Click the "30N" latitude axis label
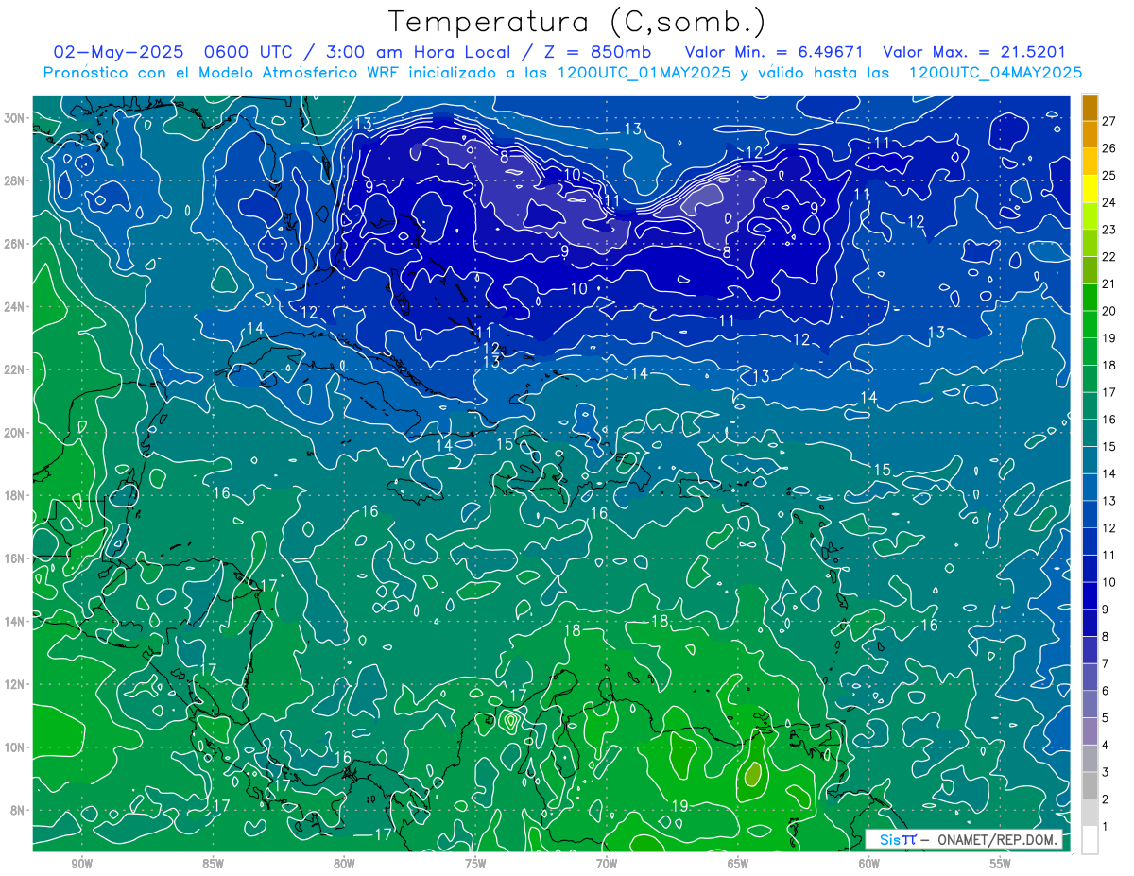 (15, 118)
